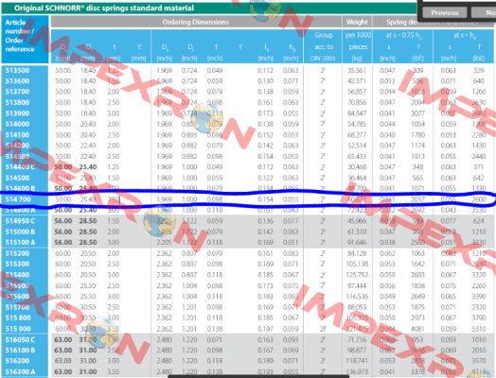Select article number 515 900

(18, 329)
